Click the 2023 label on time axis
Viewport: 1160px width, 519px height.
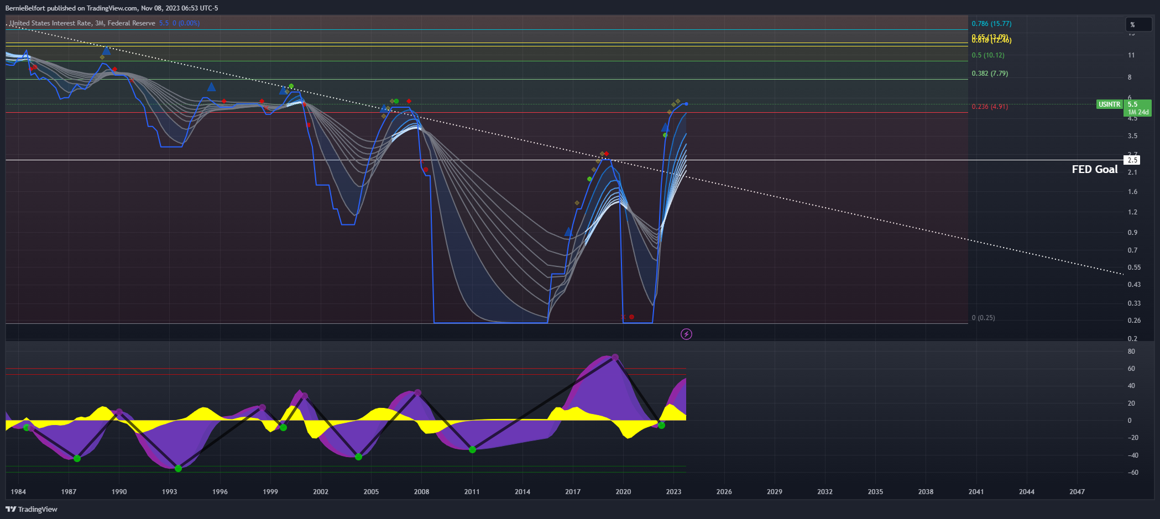[x=673, y=492]
